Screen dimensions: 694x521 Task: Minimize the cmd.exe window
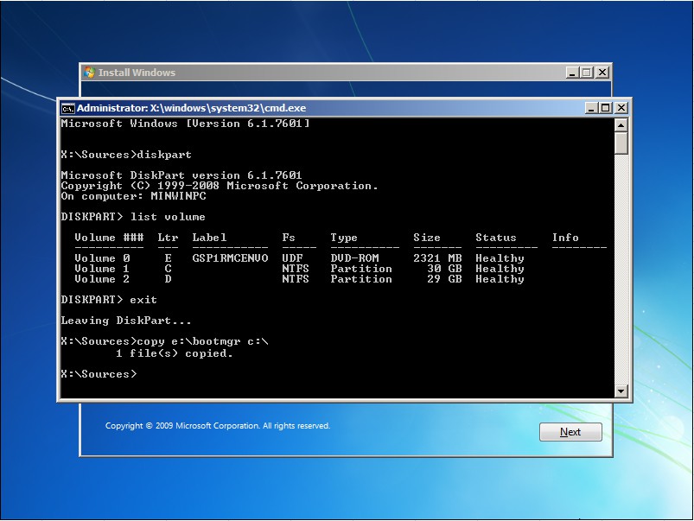point(591,108)
